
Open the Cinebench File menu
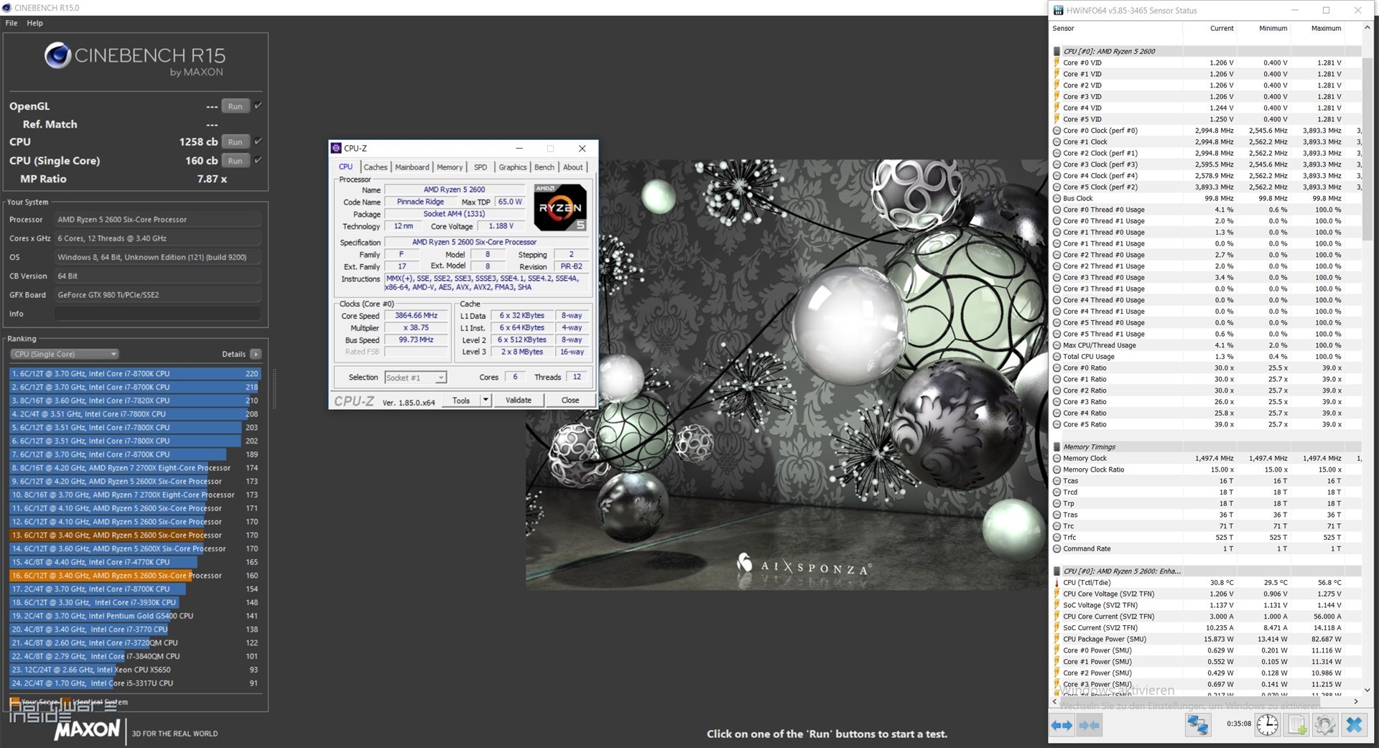pyautogui.click(x=11, y=23)
